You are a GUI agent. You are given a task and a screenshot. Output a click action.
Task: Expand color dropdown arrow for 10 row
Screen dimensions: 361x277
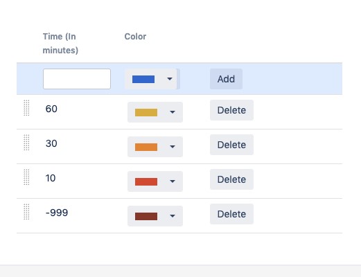(x=173, y=181)
